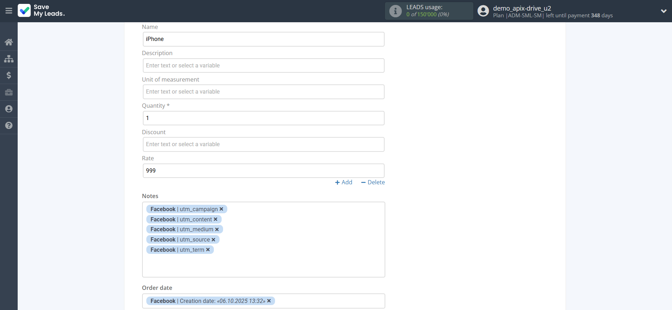672x310 pixels.
Task: Remove the utm_content tag from Notes
Action: [x=216, y=219]
